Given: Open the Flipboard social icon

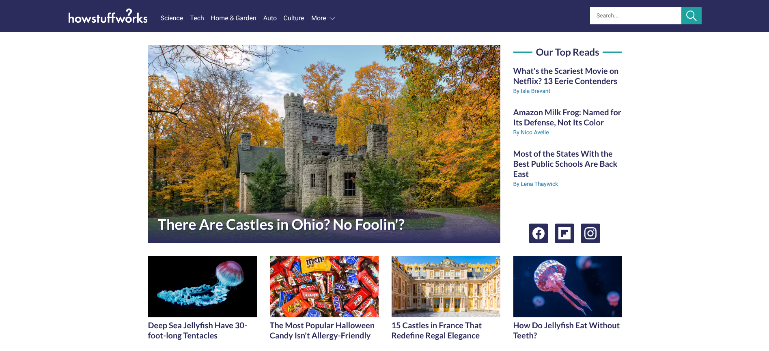Looking at the screenshot, I should click(x=564, y=233).
